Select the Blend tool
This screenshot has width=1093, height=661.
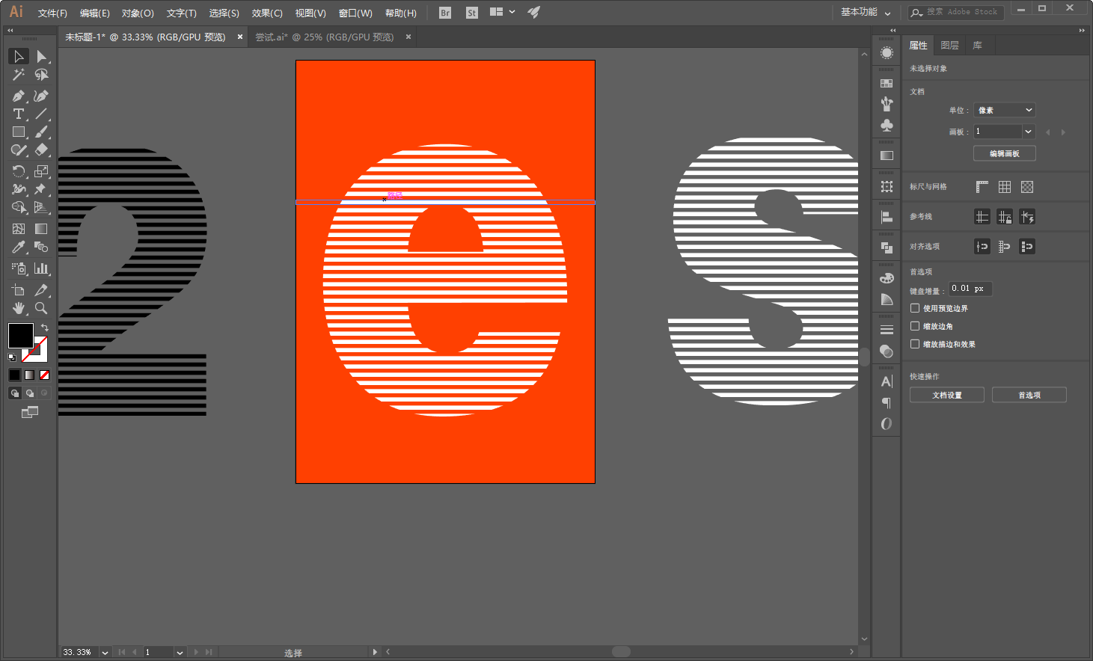(x=41, y=247)
